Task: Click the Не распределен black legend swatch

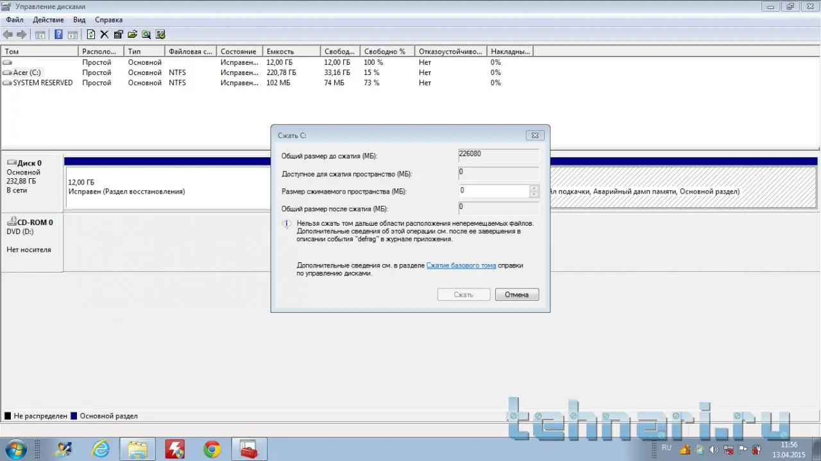Action: [x=8, y=415]
